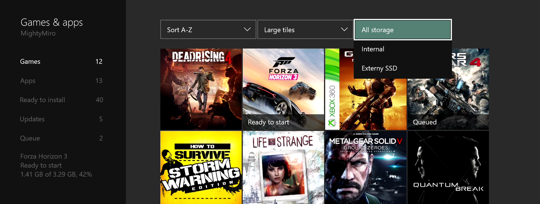Click the Queued label on the Gears of War 4 tile
Screen dimensions: 540x204
pyautogui.click(x=425, y=122)
